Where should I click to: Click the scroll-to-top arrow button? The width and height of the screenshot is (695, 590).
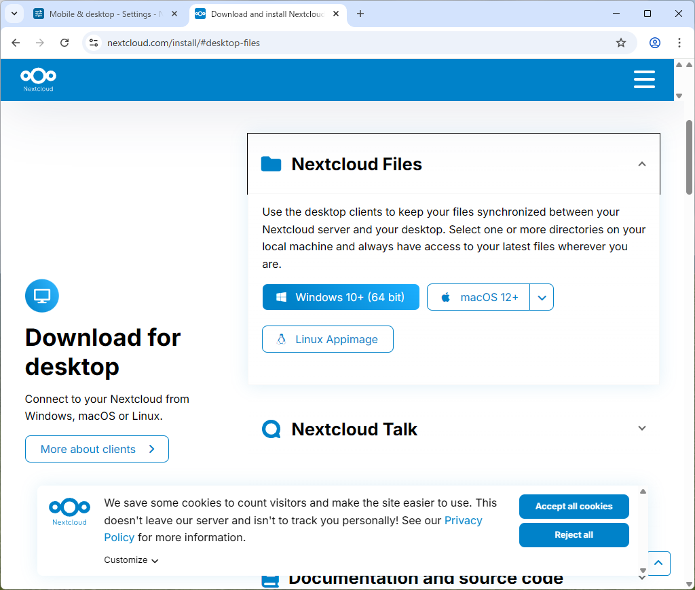pos(659,563)
